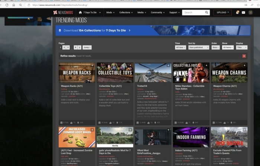Open the messages envelope icon

pyautogui.click(x=243, y=12)
